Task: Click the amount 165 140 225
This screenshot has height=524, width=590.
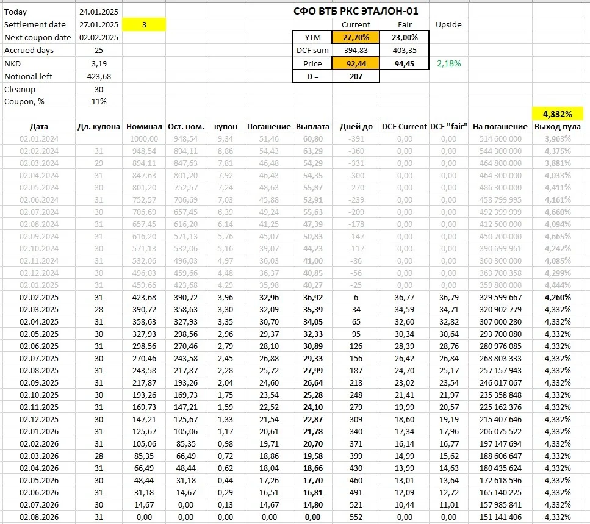Action: point(500,492)
